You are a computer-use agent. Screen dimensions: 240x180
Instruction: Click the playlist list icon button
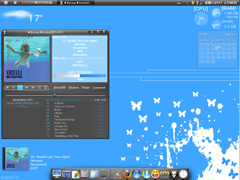click(x=39, y=88)
